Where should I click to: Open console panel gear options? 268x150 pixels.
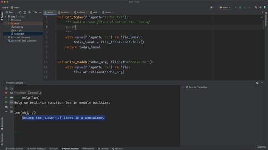[x=257, y=83]
